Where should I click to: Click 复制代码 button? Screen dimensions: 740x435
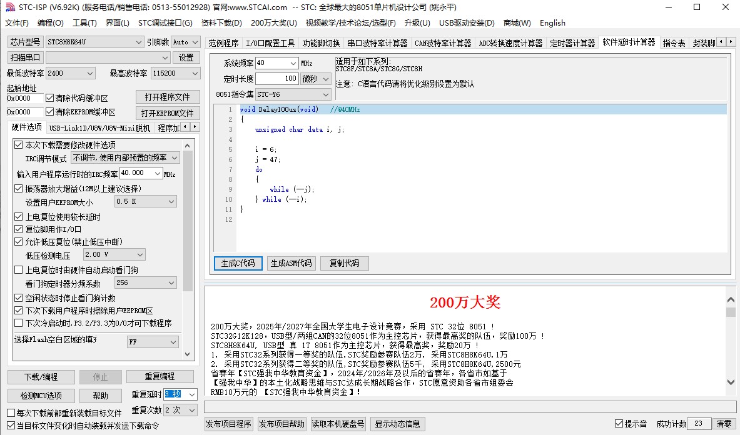[x=345, y=263]
